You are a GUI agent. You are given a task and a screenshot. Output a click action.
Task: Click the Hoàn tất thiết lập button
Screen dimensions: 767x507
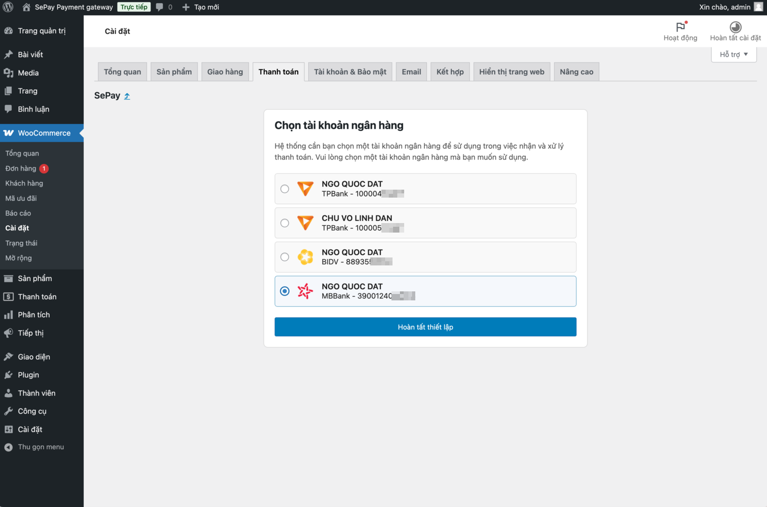[425, 327]
